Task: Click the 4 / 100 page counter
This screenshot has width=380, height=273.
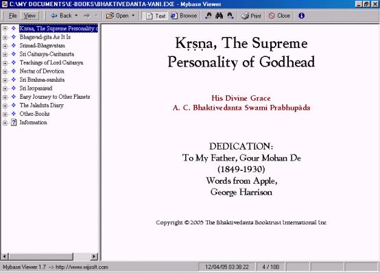Action: [271, 268]
